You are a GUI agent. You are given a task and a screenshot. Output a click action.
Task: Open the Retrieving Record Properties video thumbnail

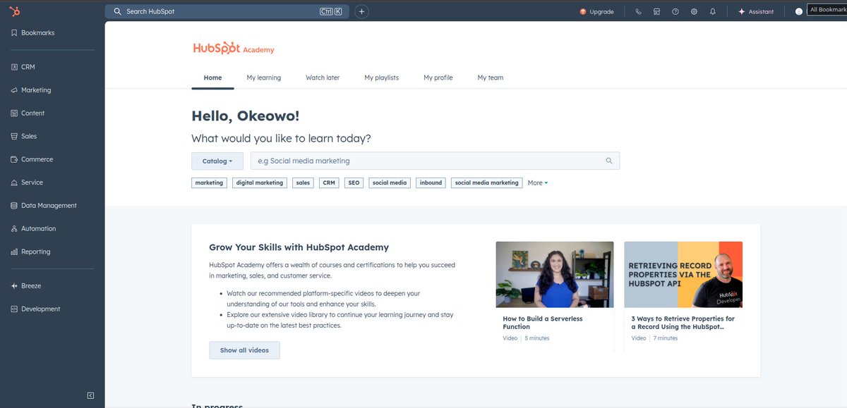click(x=683, y=275)
